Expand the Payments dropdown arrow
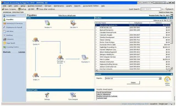This screenshot has height=106, width=176. point(89,62)
